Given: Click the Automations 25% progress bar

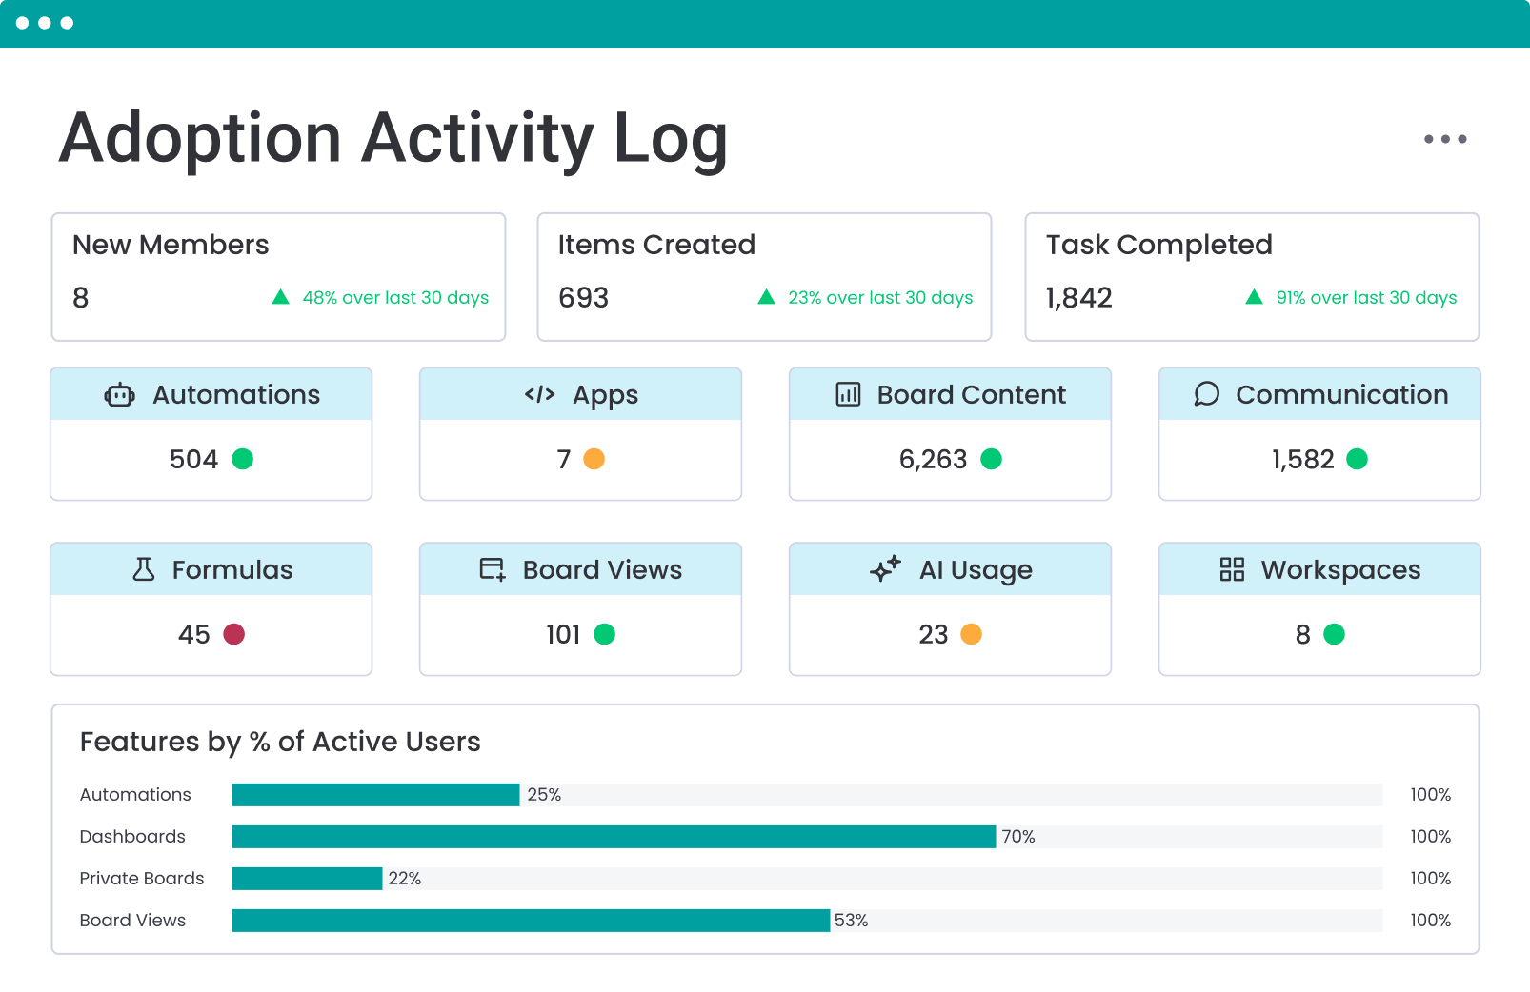Looking at the screenshot, I should [x=375, y=795].
